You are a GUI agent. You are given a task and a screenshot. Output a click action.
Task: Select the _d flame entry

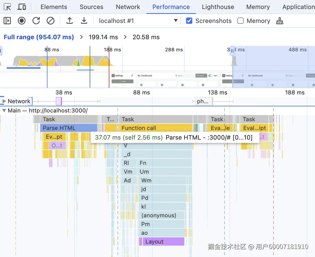click(156, 154)
